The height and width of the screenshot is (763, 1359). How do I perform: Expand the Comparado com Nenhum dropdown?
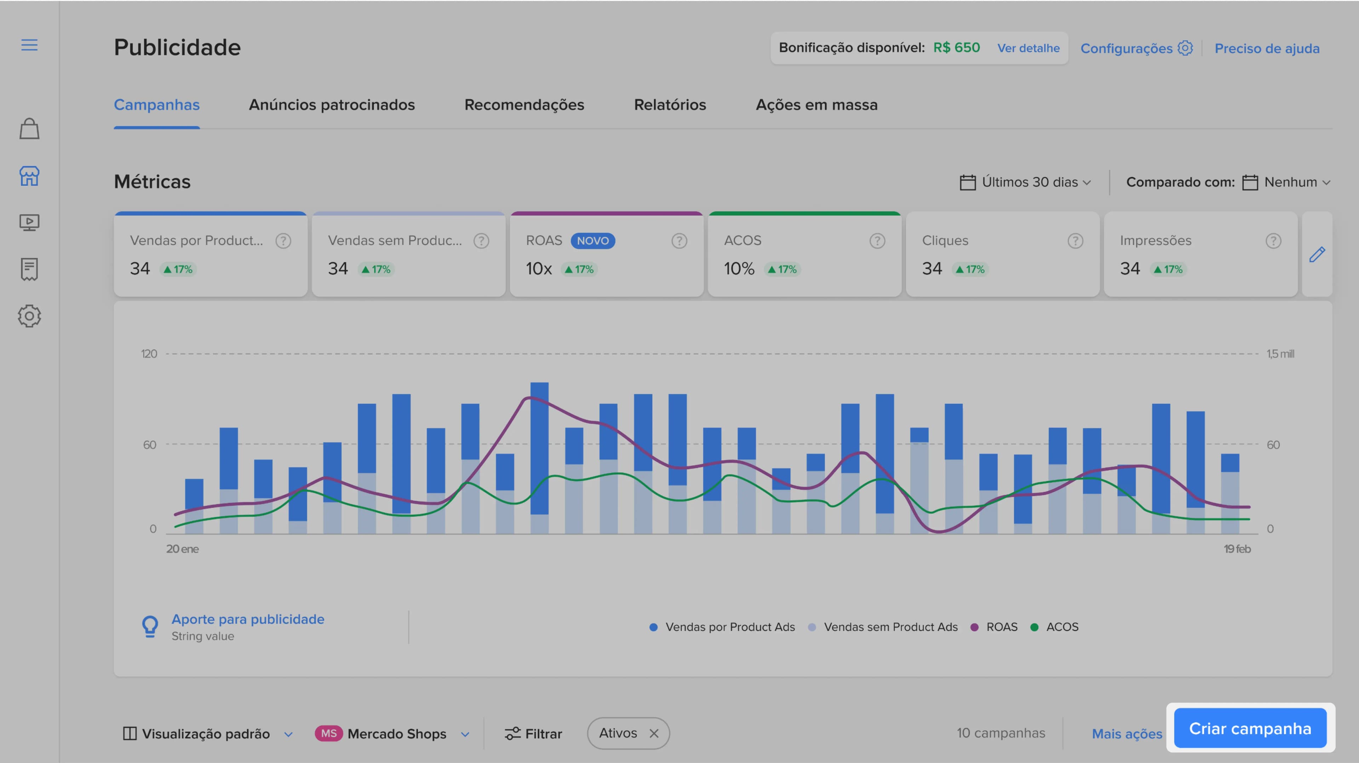pos(1286,182)
